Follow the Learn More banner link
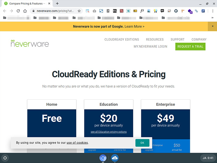217x163 pixels. 134,26
